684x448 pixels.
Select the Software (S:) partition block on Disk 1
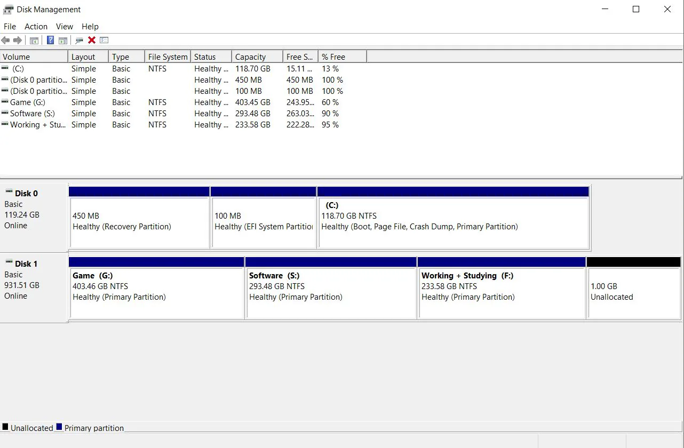pos(331,287)
